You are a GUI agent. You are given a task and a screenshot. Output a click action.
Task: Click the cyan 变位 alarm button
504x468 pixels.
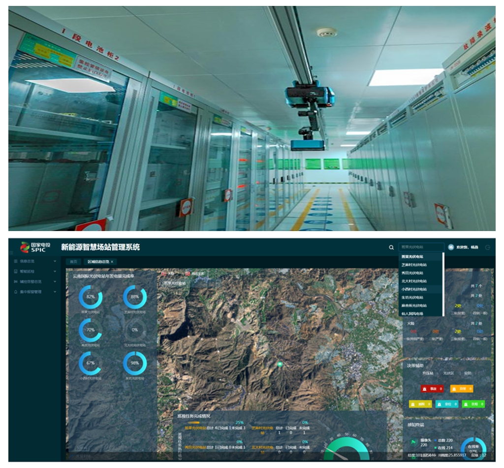point(447,404)
